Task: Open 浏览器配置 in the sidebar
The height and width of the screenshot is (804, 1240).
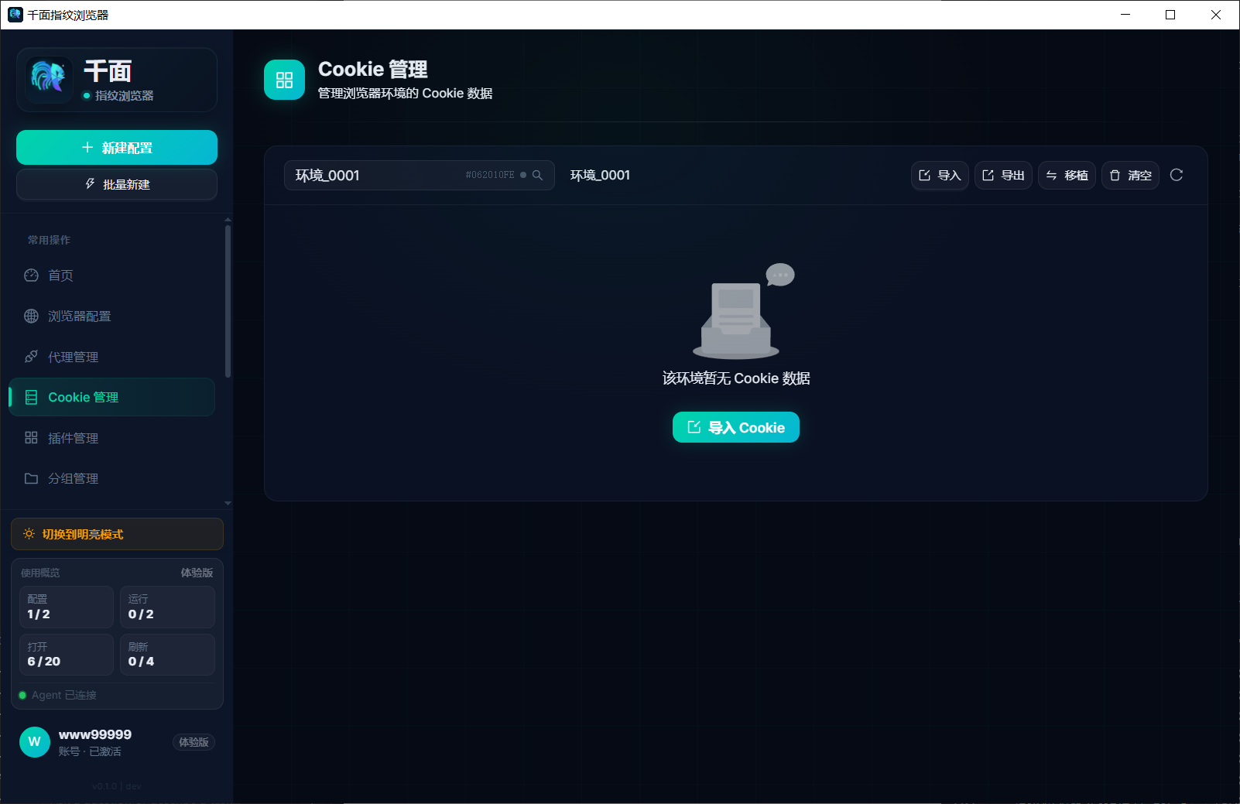Action: pos(112,316)
